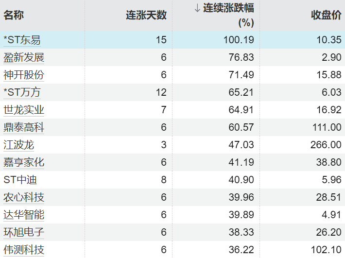Viewport: 345px width, 258px height.
Task: Open the 江波龙 stock link
Action: click(x=19, y=145)
